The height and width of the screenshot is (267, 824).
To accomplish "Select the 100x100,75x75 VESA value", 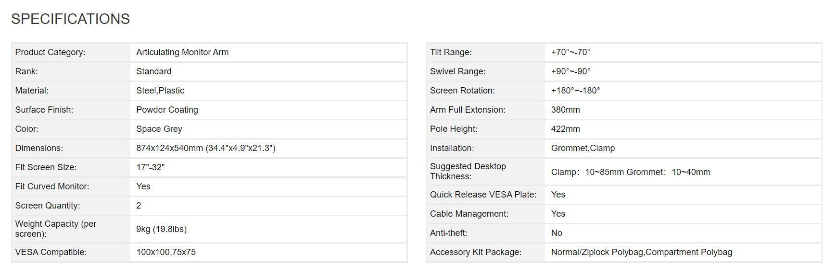I will 166,252.
